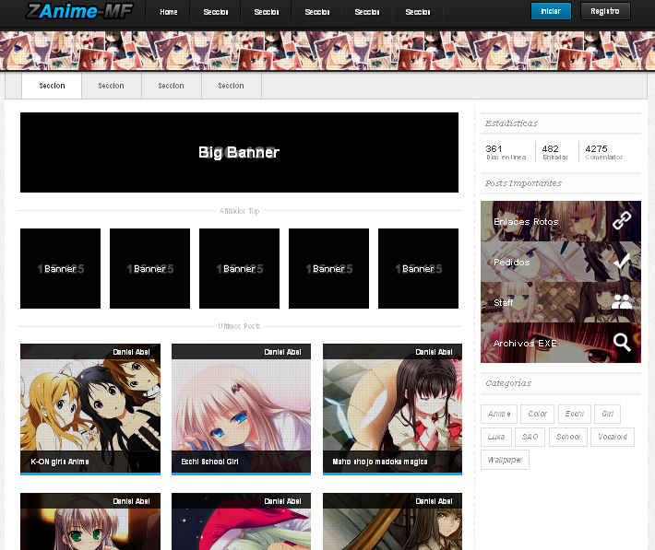
Task: Open the Maho shojo madoka magica post
Action: (x=392, y=408)
